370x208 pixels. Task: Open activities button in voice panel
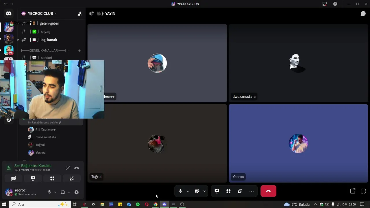pyautogui.click(x=52, y=179)
